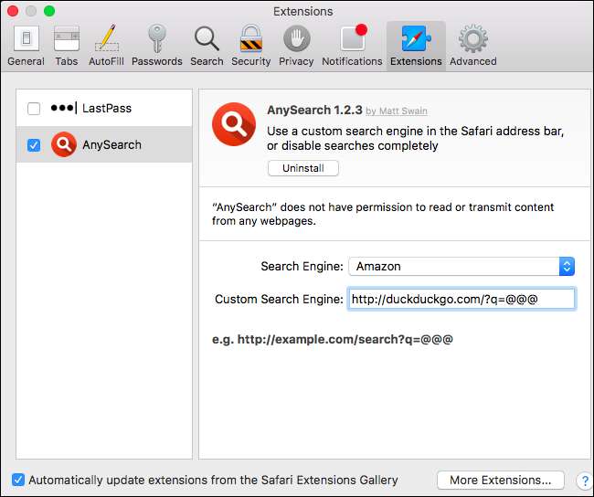Select the AnySearch row in extension list
Image resolution: width=594 pixels, height=497 pixels.
pyautogui.click(x=104, y=144)
